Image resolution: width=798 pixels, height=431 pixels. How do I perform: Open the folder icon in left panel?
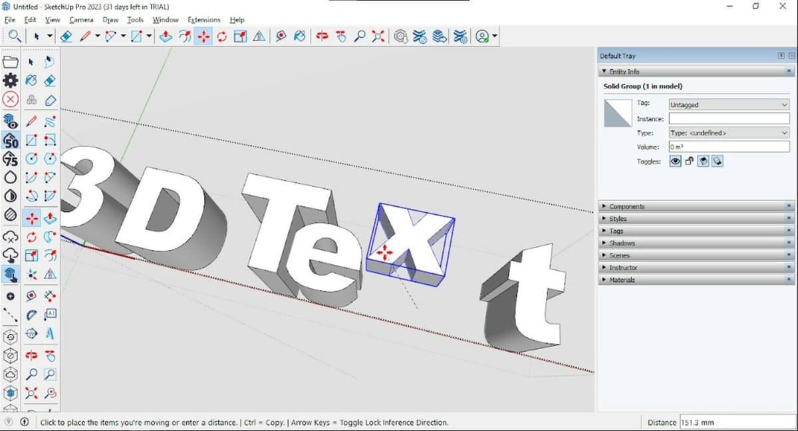10,62
